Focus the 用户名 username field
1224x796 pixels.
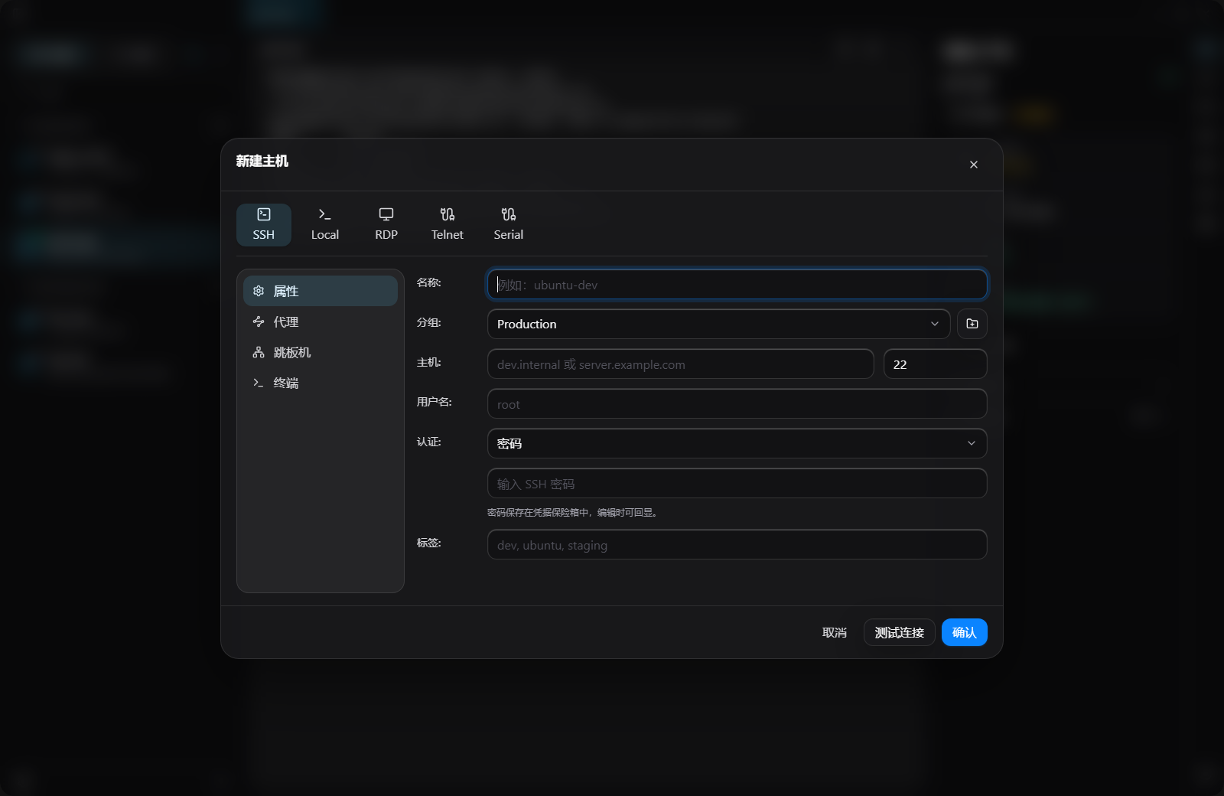coord(737,403)
